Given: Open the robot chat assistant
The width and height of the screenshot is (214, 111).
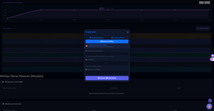Looking at the screenshot, I should click(209, 106).
